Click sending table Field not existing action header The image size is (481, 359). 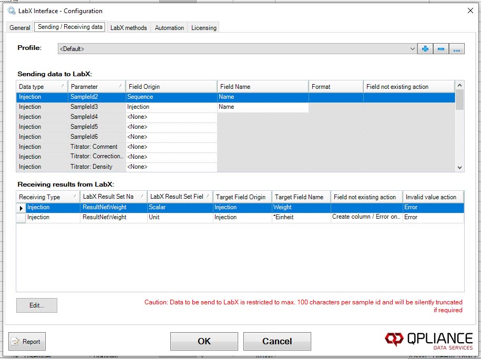tap(409, 87)
